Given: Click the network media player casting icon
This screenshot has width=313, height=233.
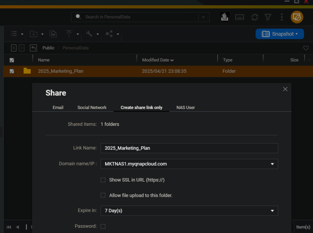Looking at the screenshot, I should pos(240,17).
